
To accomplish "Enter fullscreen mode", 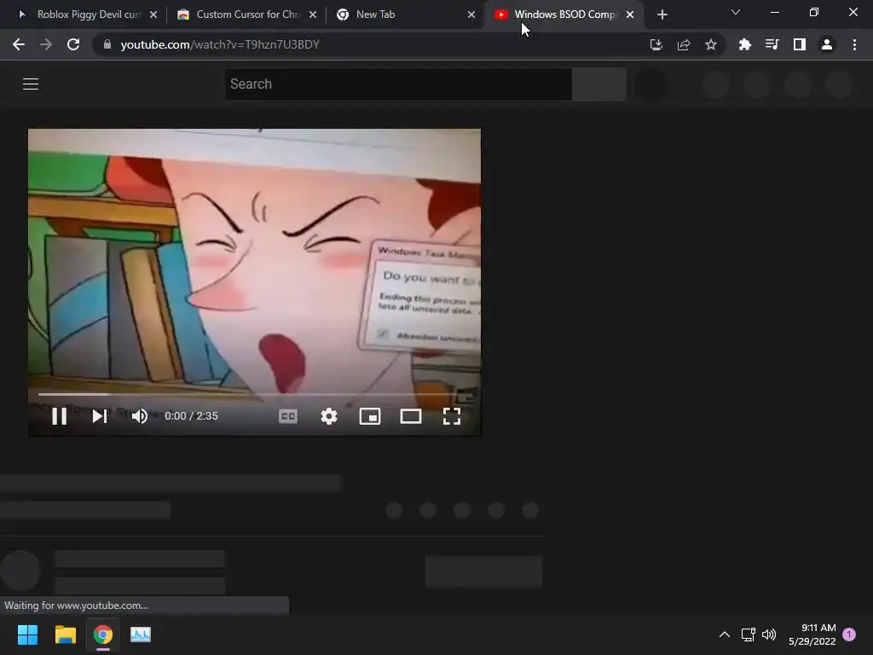I will pos(452,416).
